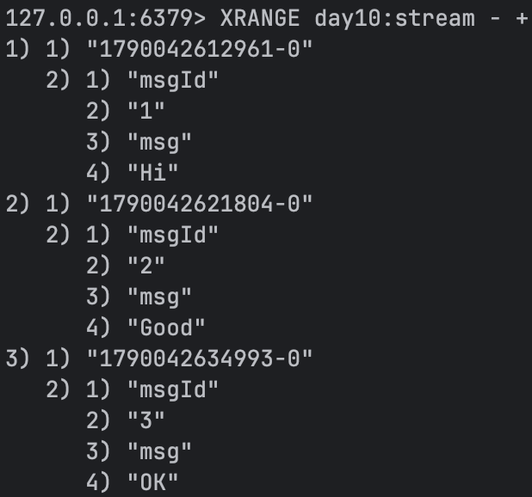Click the XRANGE command text
The width and height of the screenshot is (532, 497).
point(260,18)
